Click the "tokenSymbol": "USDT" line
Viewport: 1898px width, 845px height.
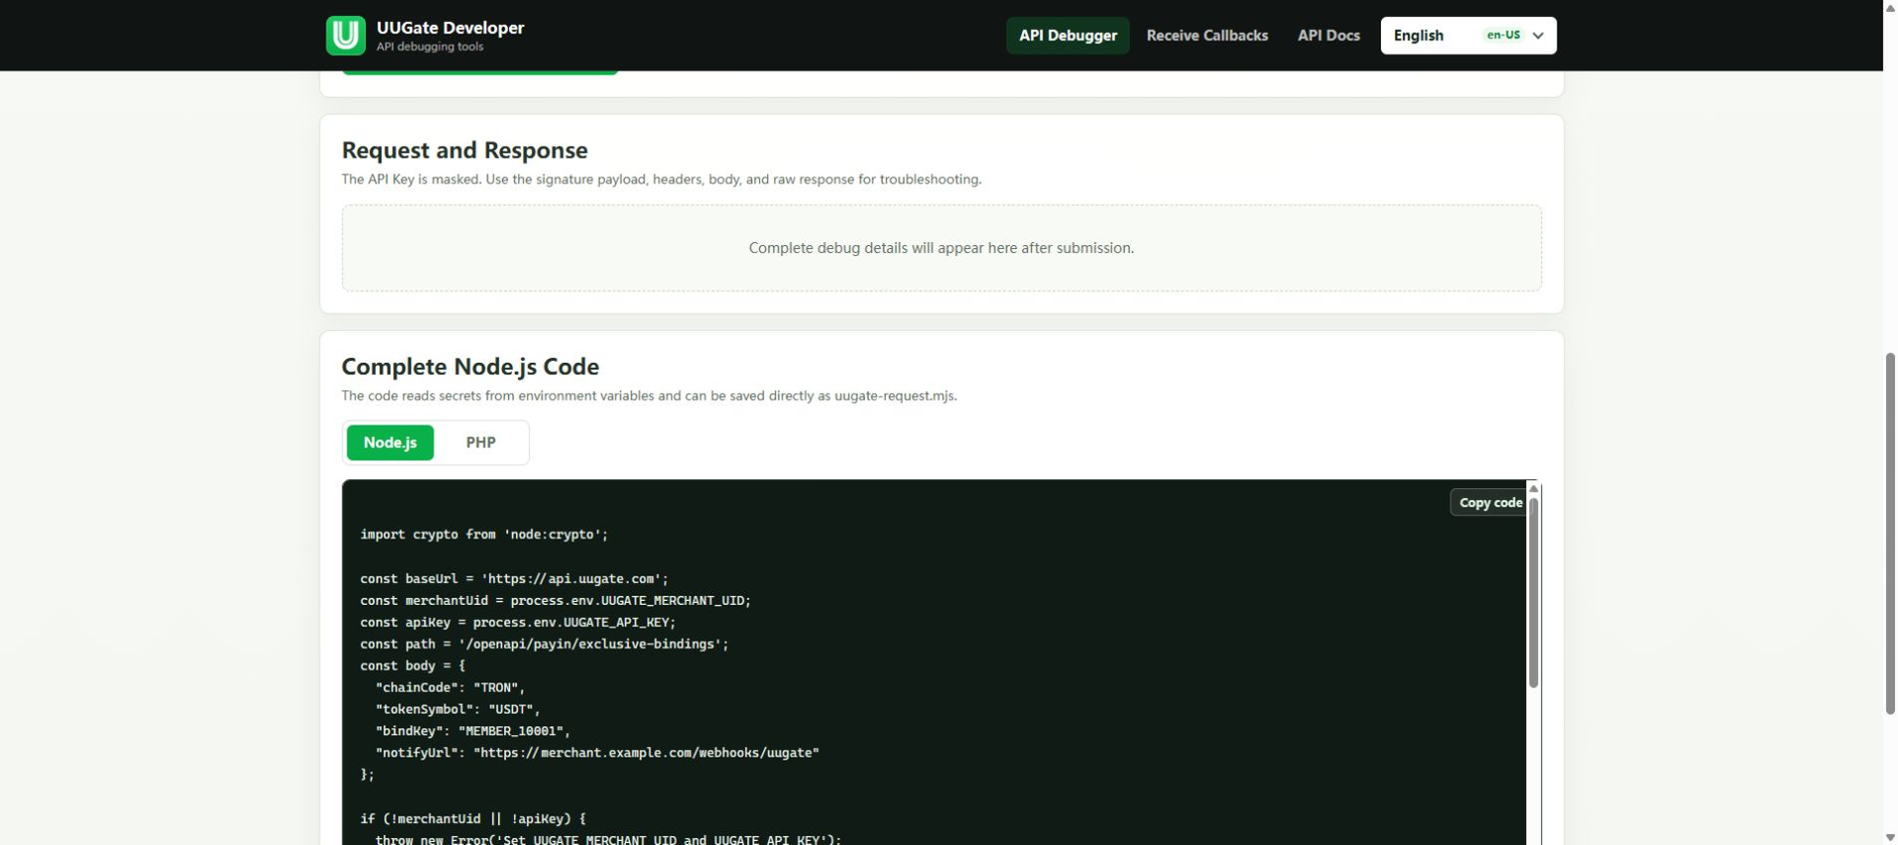(x=458, y=710)
